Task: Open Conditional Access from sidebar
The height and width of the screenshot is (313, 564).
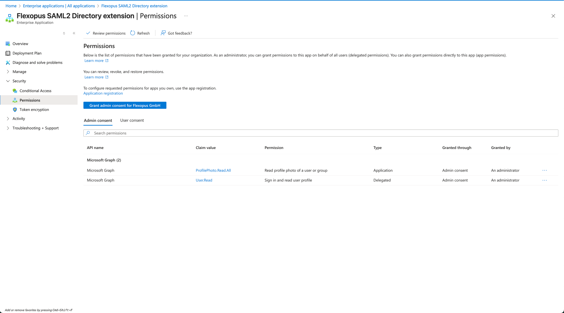Action: [x=35, y=91]
